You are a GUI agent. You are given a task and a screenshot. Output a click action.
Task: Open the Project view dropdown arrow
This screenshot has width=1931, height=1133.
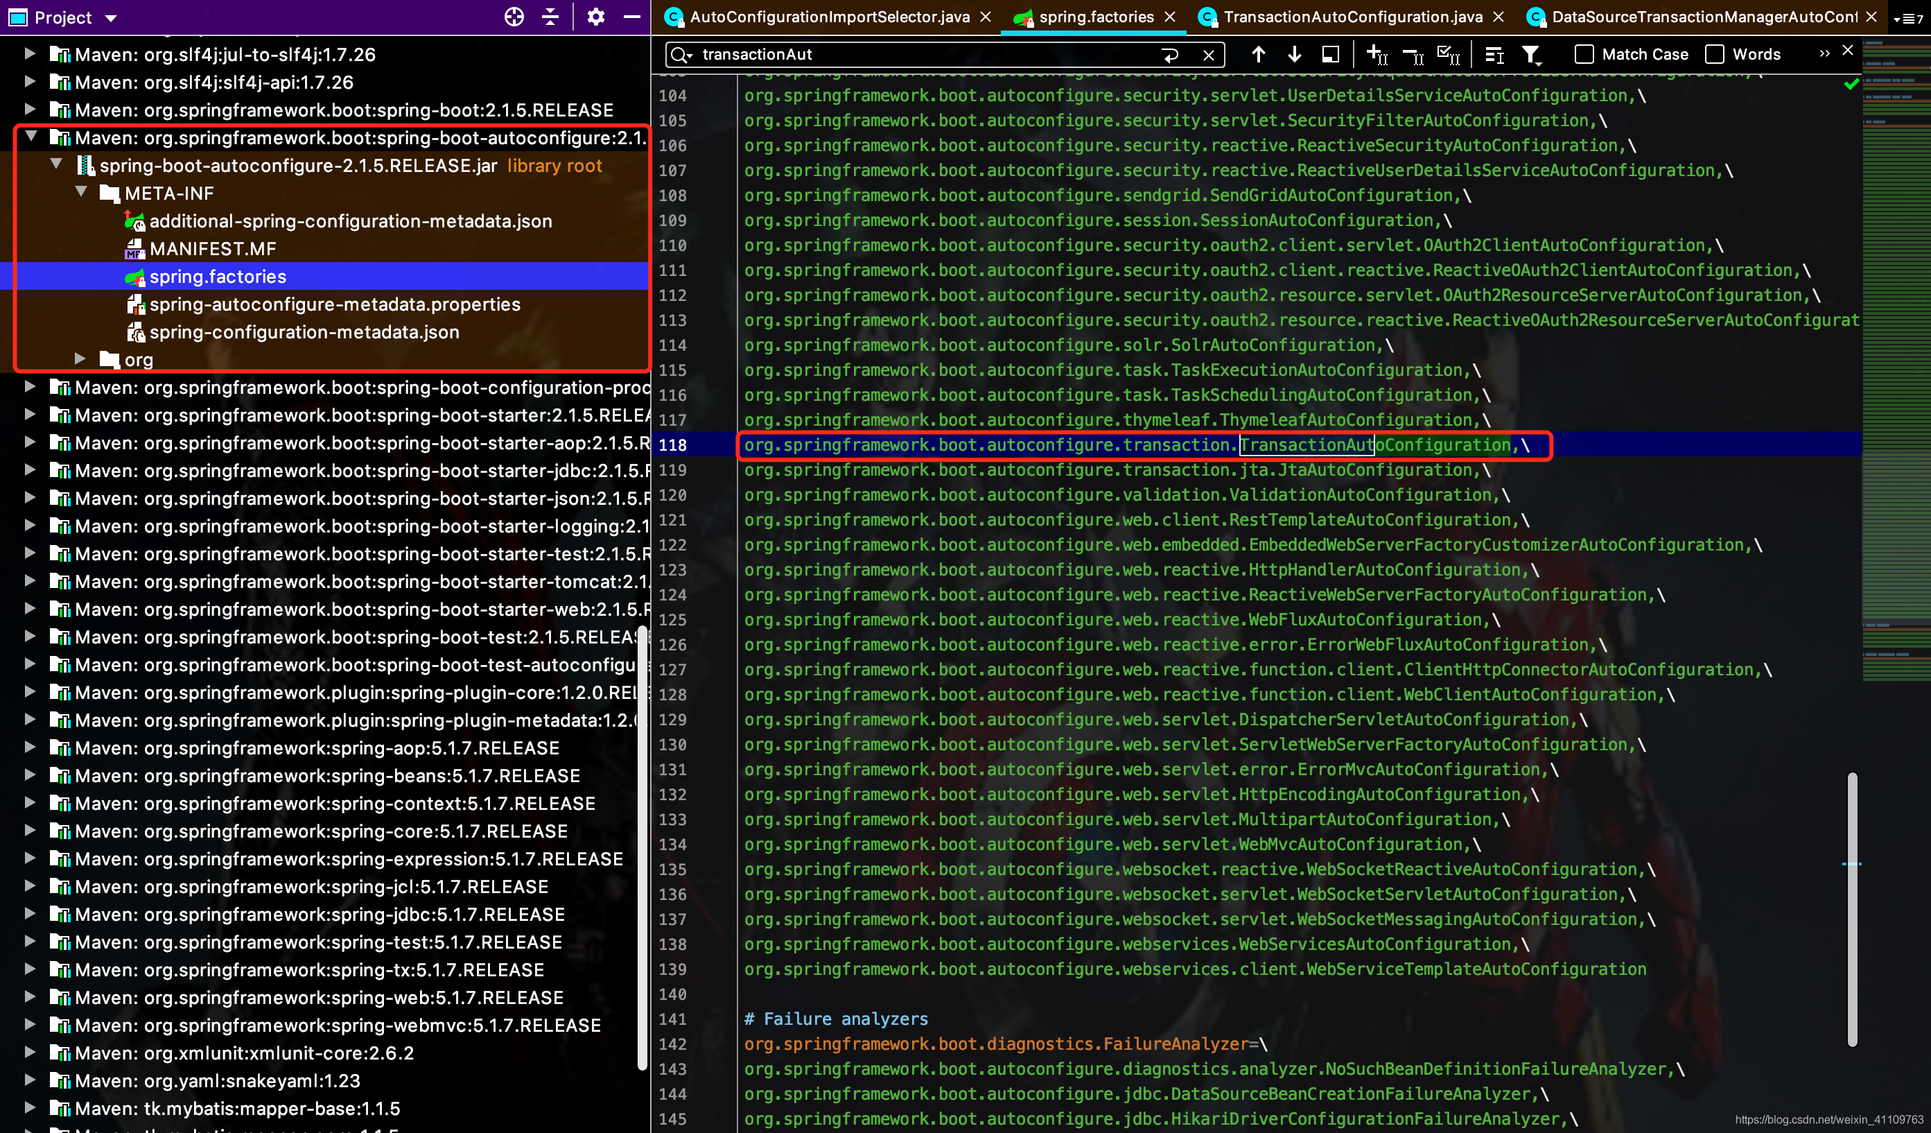coord(111,17)
